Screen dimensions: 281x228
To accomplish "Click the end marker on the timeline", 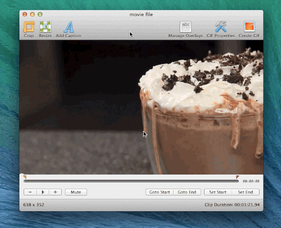I will pyautogui.click(x=237, y=177).
